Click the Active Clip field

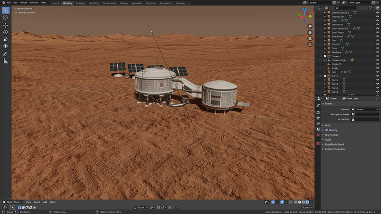click(x=365, y=119)
